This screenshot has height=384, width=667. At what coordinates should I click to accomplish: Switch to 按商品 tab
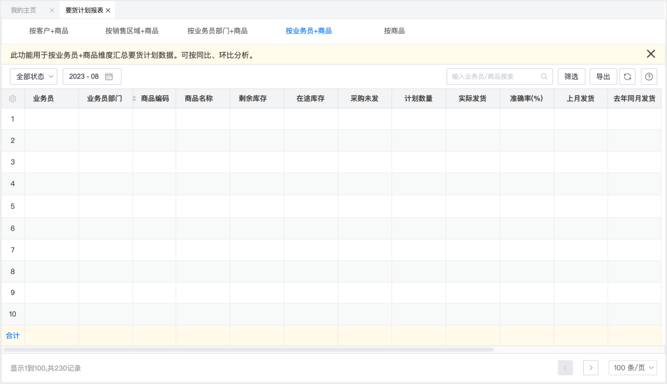[394, 31]
